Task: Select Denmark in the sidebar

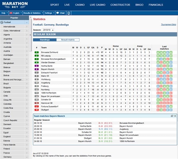Action: pyautogui.click(x=7, y=124)
